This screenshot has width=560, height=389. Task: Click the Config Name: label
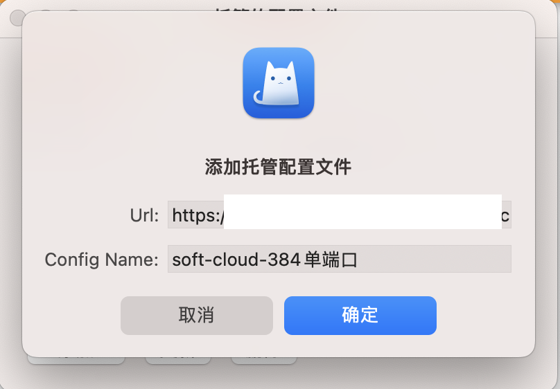(x=101, y=260)
